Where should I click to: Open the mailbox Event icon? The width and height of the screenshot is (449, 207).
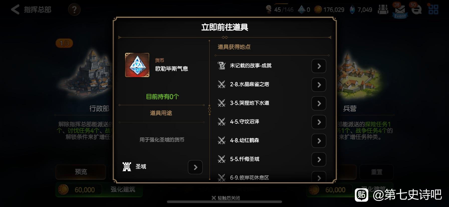point(400,11)
